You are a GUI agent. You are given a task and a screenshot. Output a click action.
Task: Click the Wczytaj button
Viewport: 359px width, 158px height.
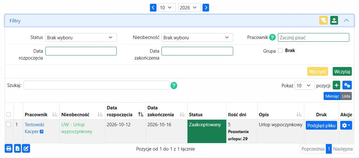pyautogui.click(x=342, y=71)
